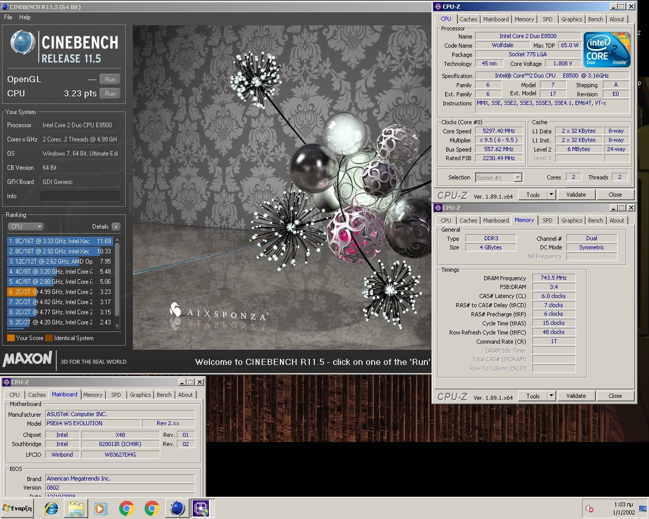Viewport: 649px width, 519px height.
Task: Open the Start button (Έναρξη)
Action: pyautogui.click(x=17, y=508)
